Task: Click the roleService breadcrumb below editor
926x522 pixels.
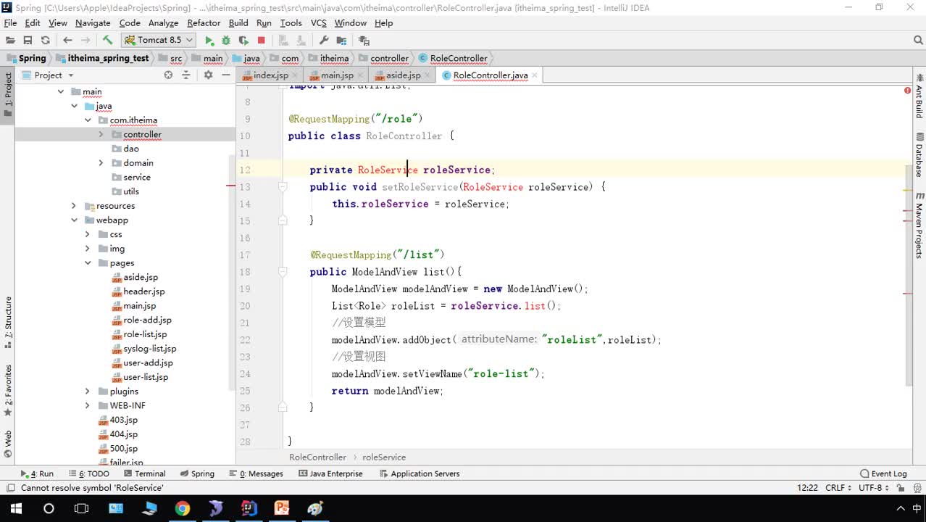Action: [x=384, y=457]
